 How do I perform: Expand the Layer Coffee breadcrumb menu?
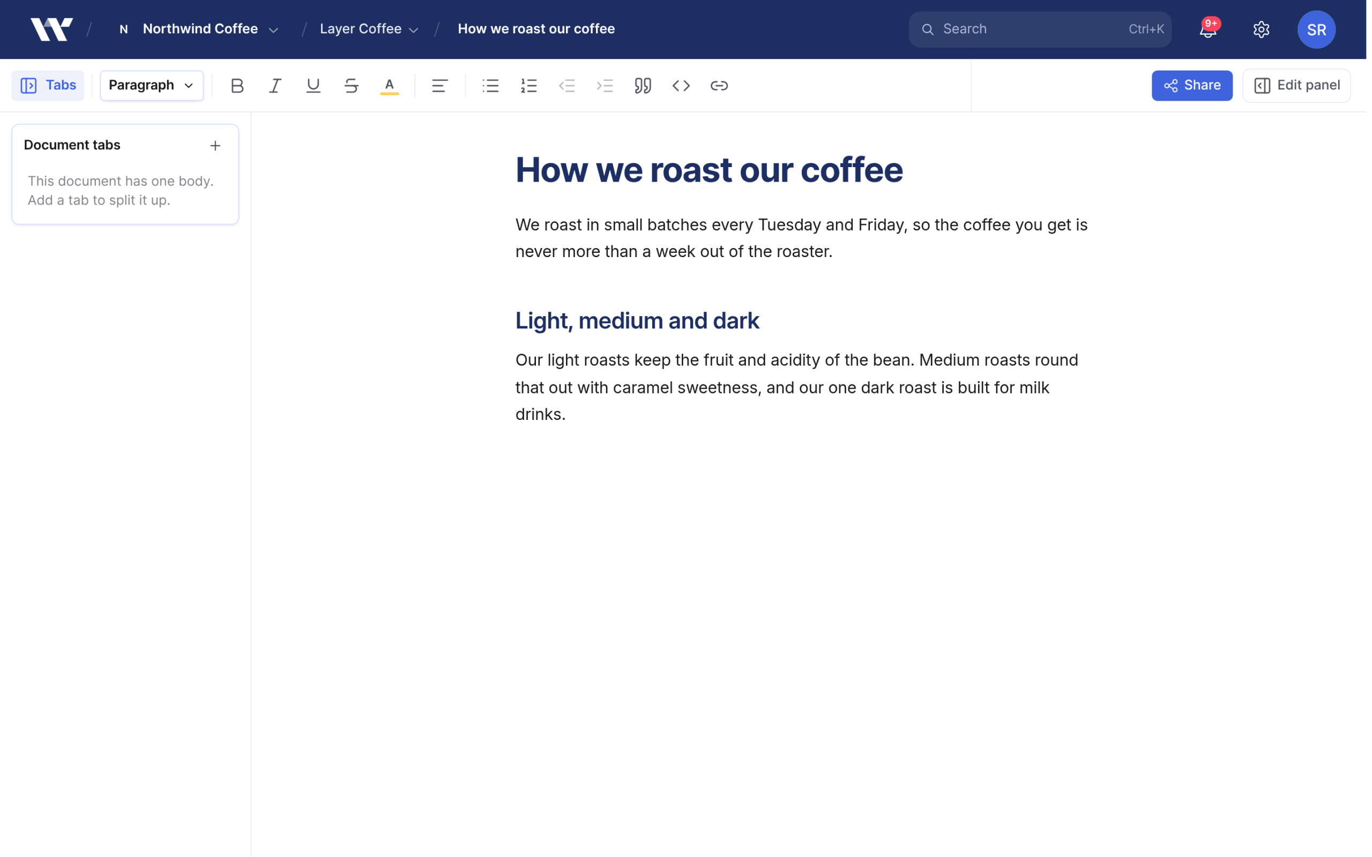click(369, 29)
